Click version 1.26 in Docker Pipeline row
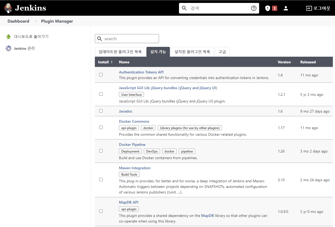 tap(281, 151)
